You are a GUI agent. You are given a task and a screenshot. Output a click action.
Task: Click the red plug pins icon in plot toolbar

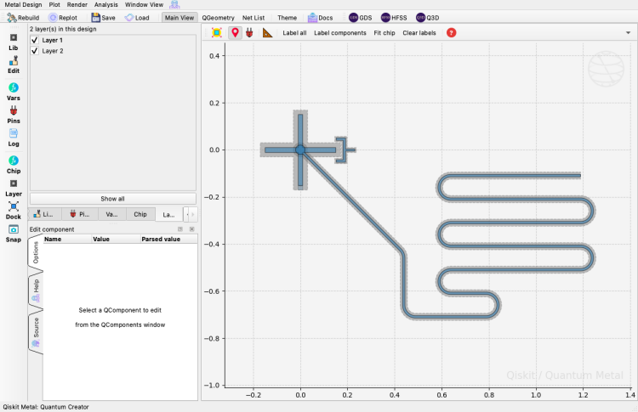249,32
